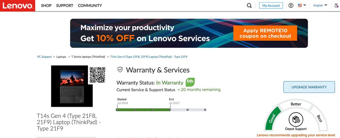This screenshot has width=340, height=138.
Task: Expand the country selector arrow beside flag
Action: [305, 5]
